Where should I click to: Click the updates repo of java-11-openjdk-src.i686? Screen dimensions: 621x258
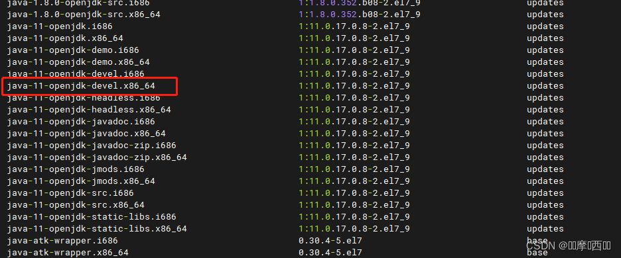click(545, 193)
